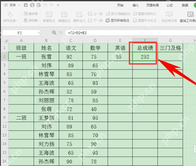Click the formula bar with =C2+D2+E2
This screenshot has width=196, height=166.
pos(131,33)
